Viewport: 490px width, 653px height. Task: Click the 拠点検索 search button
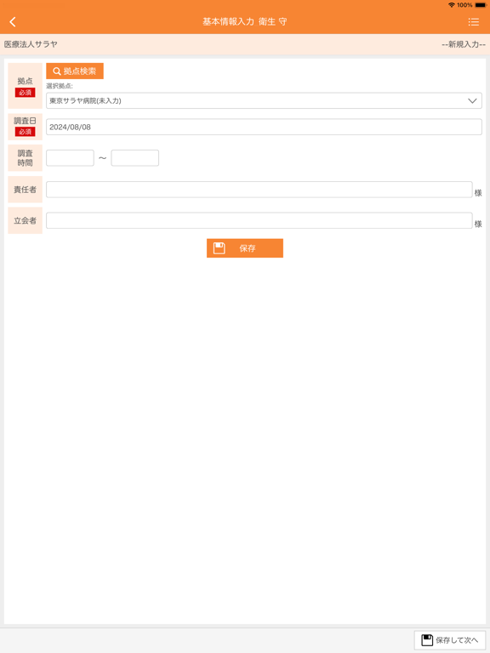pos(75,71)
